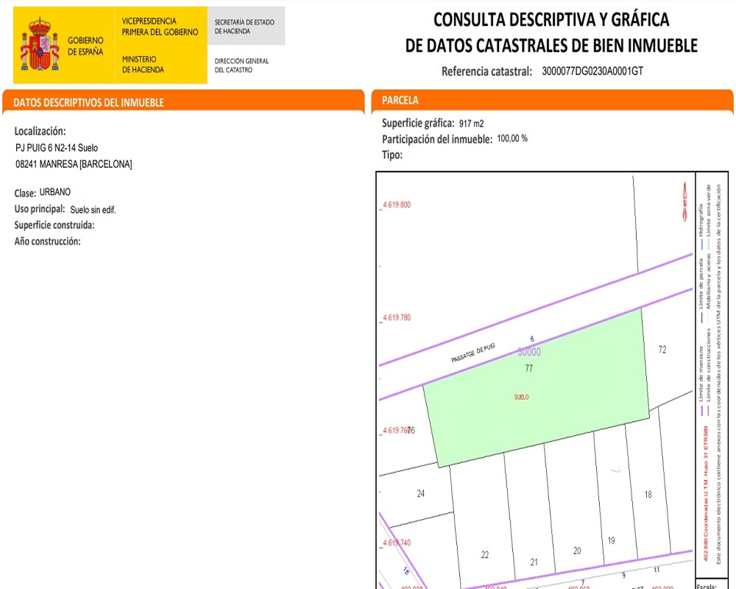736x589 pixels.
Task: Click the Secretaría de Estado de Hacienda box
Action: (x=244, y=27)
